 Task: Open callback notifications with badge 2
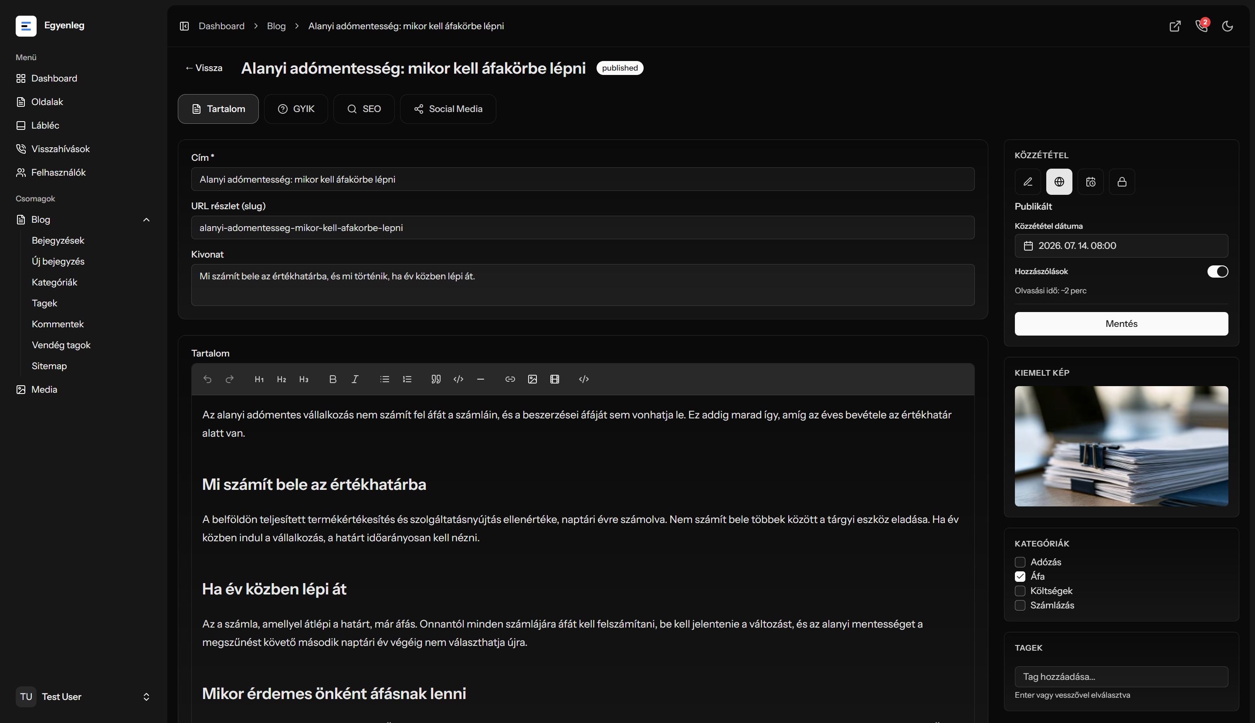[1201, 26]
